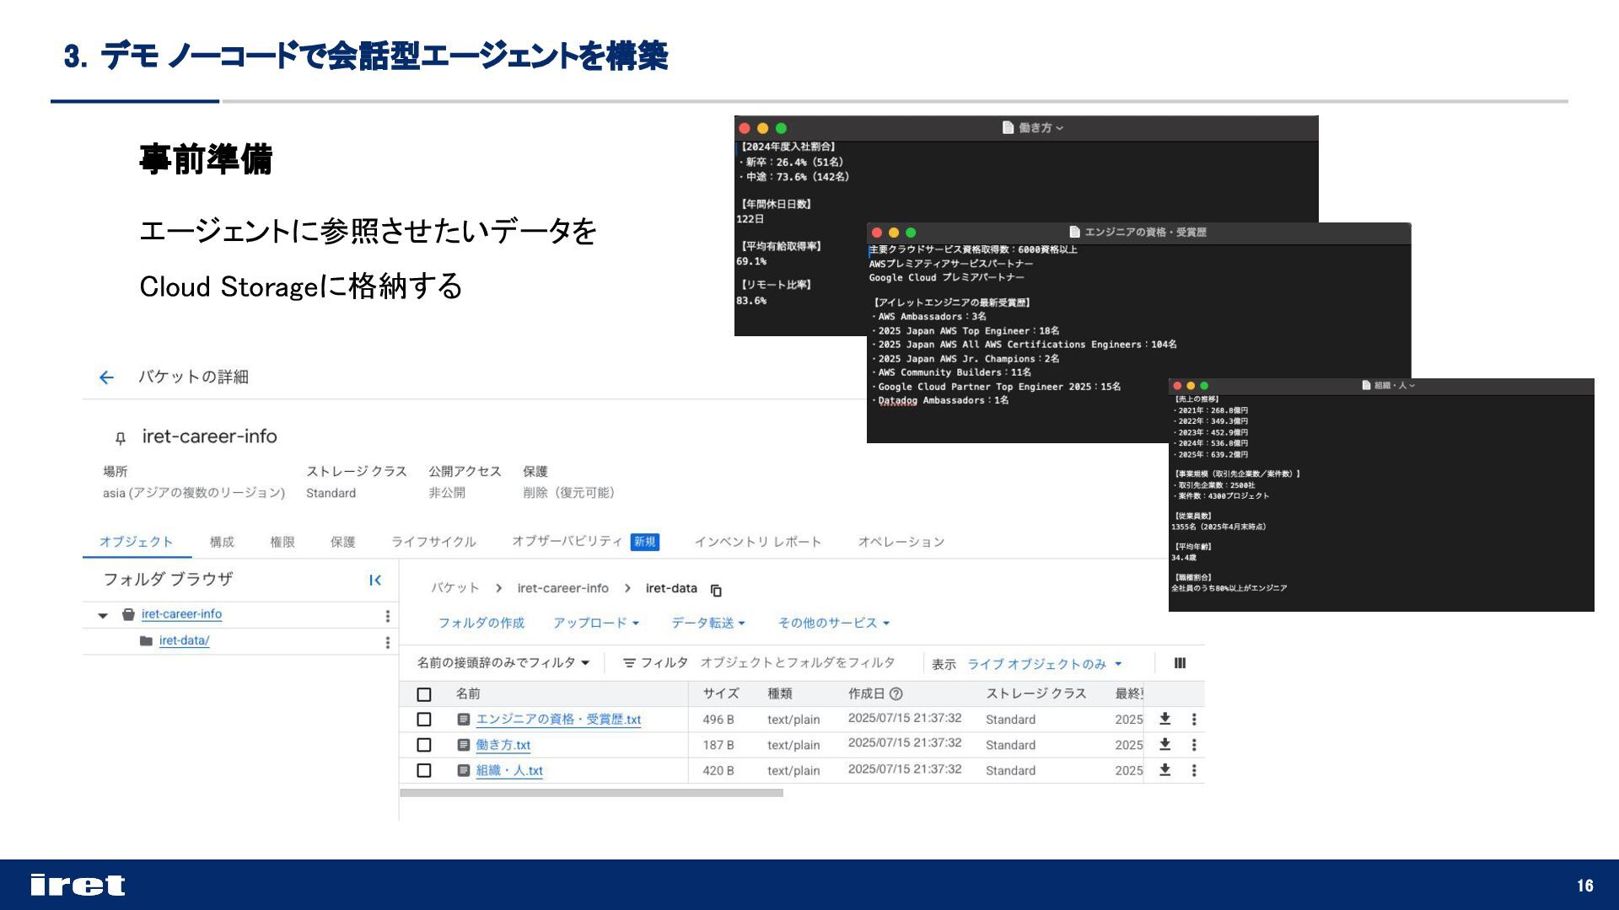Click the help icon next to 作成日
1619x910 pixels.
pos(896,693)
